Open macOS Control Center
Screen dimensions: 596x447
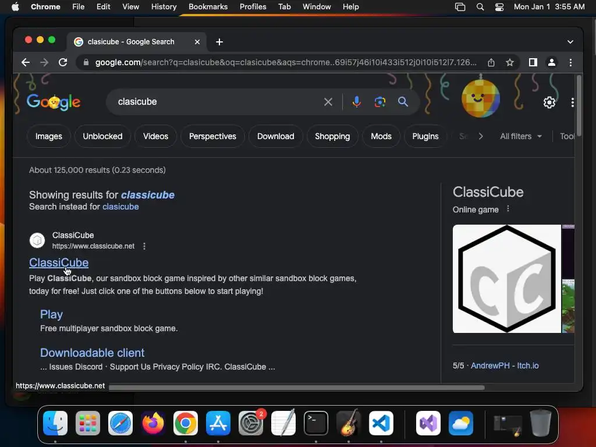coord(499,7)
